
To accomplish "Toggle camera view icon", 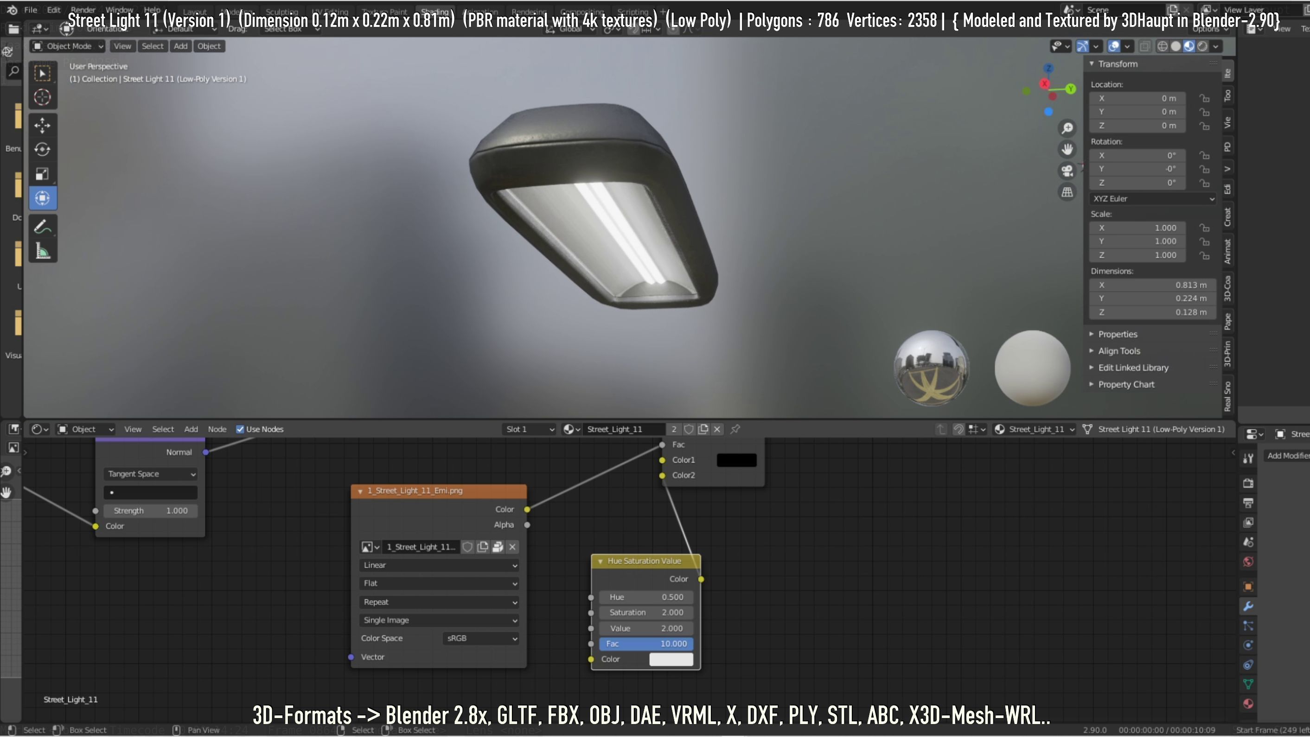I will 1067,171.
